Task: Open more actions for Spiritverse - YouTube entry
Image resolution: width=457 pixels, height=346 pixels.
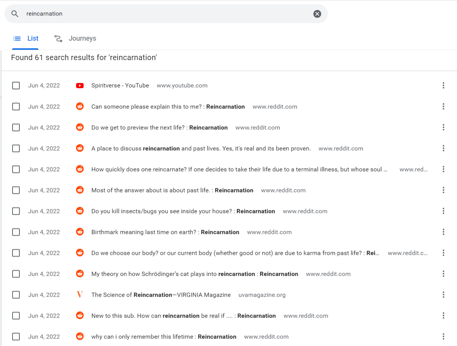Action: tap(443, 86)
